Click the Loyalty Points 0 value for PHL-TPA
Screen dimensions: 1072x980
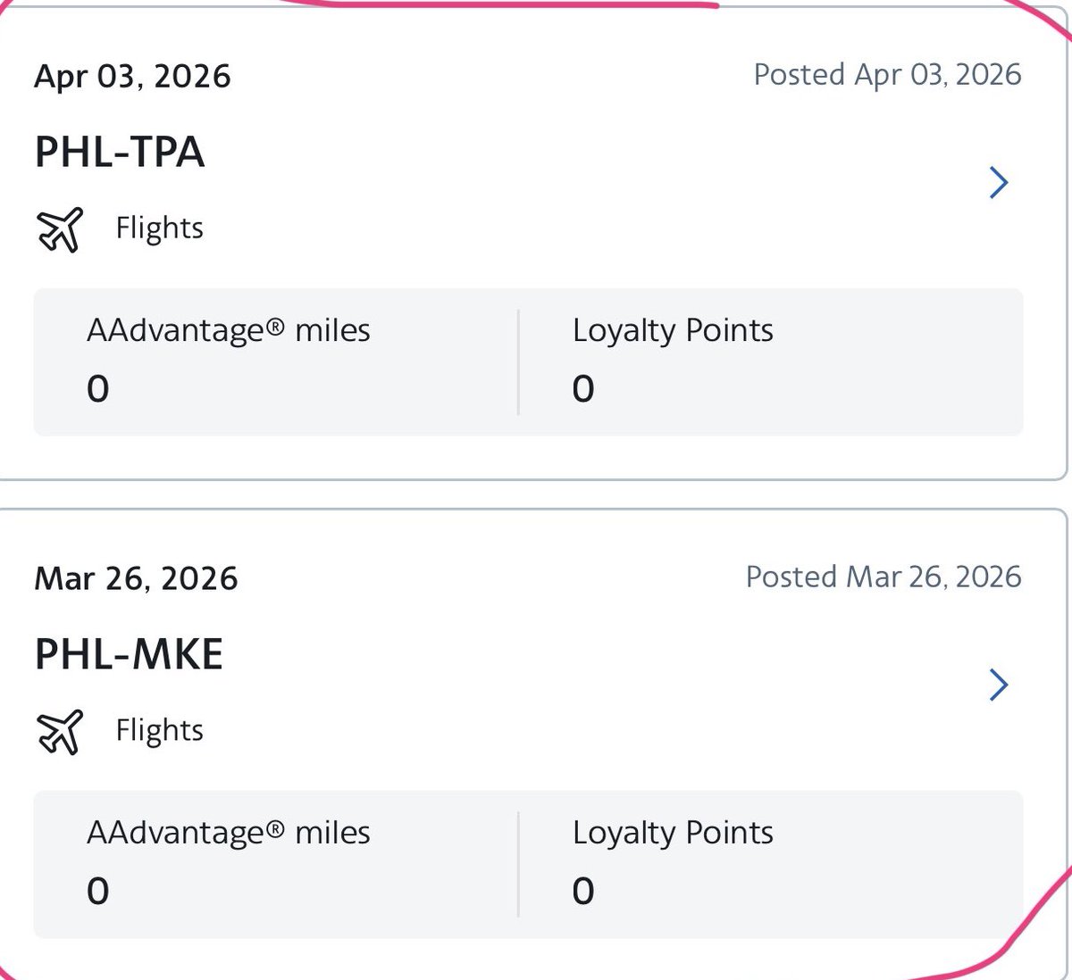[x=583, y=389]
